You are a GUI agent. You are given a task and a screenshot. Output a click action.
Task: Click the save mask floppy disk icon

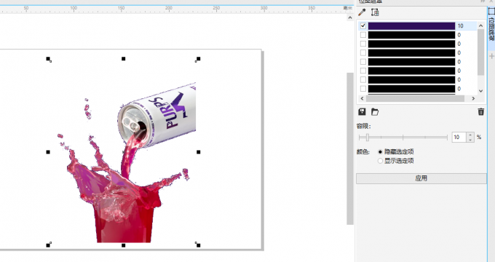(362, 112)
